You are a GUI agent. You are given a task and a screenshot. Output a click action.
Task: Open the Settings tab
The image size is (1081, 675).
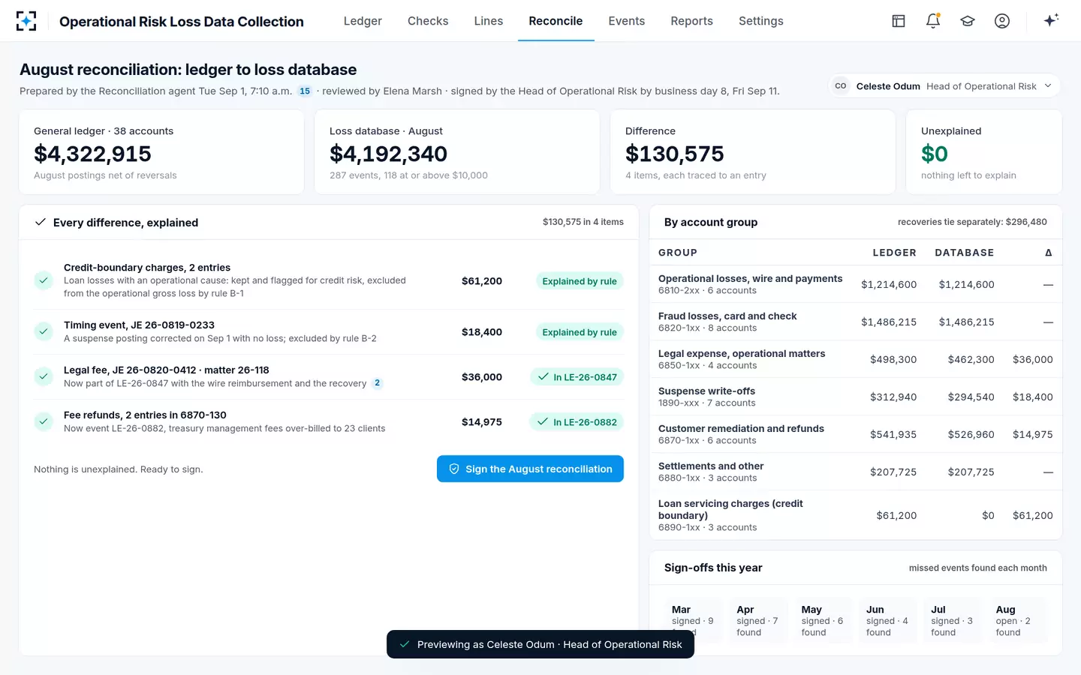(761, 21)
